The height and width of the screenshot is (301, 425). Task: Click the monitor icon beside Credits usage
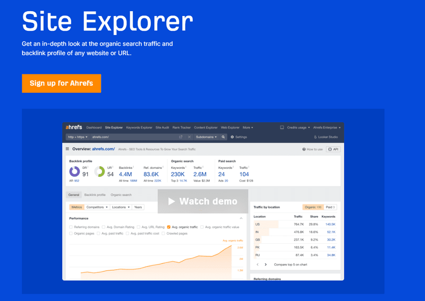coord(282,127)
